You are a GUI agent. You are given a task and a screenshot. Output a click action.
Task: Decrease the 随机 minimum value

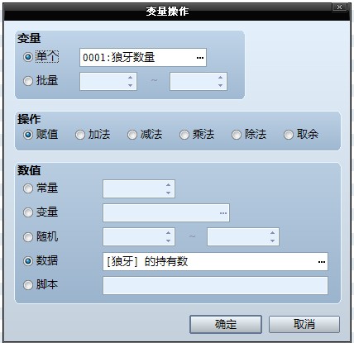click(168, 241)
